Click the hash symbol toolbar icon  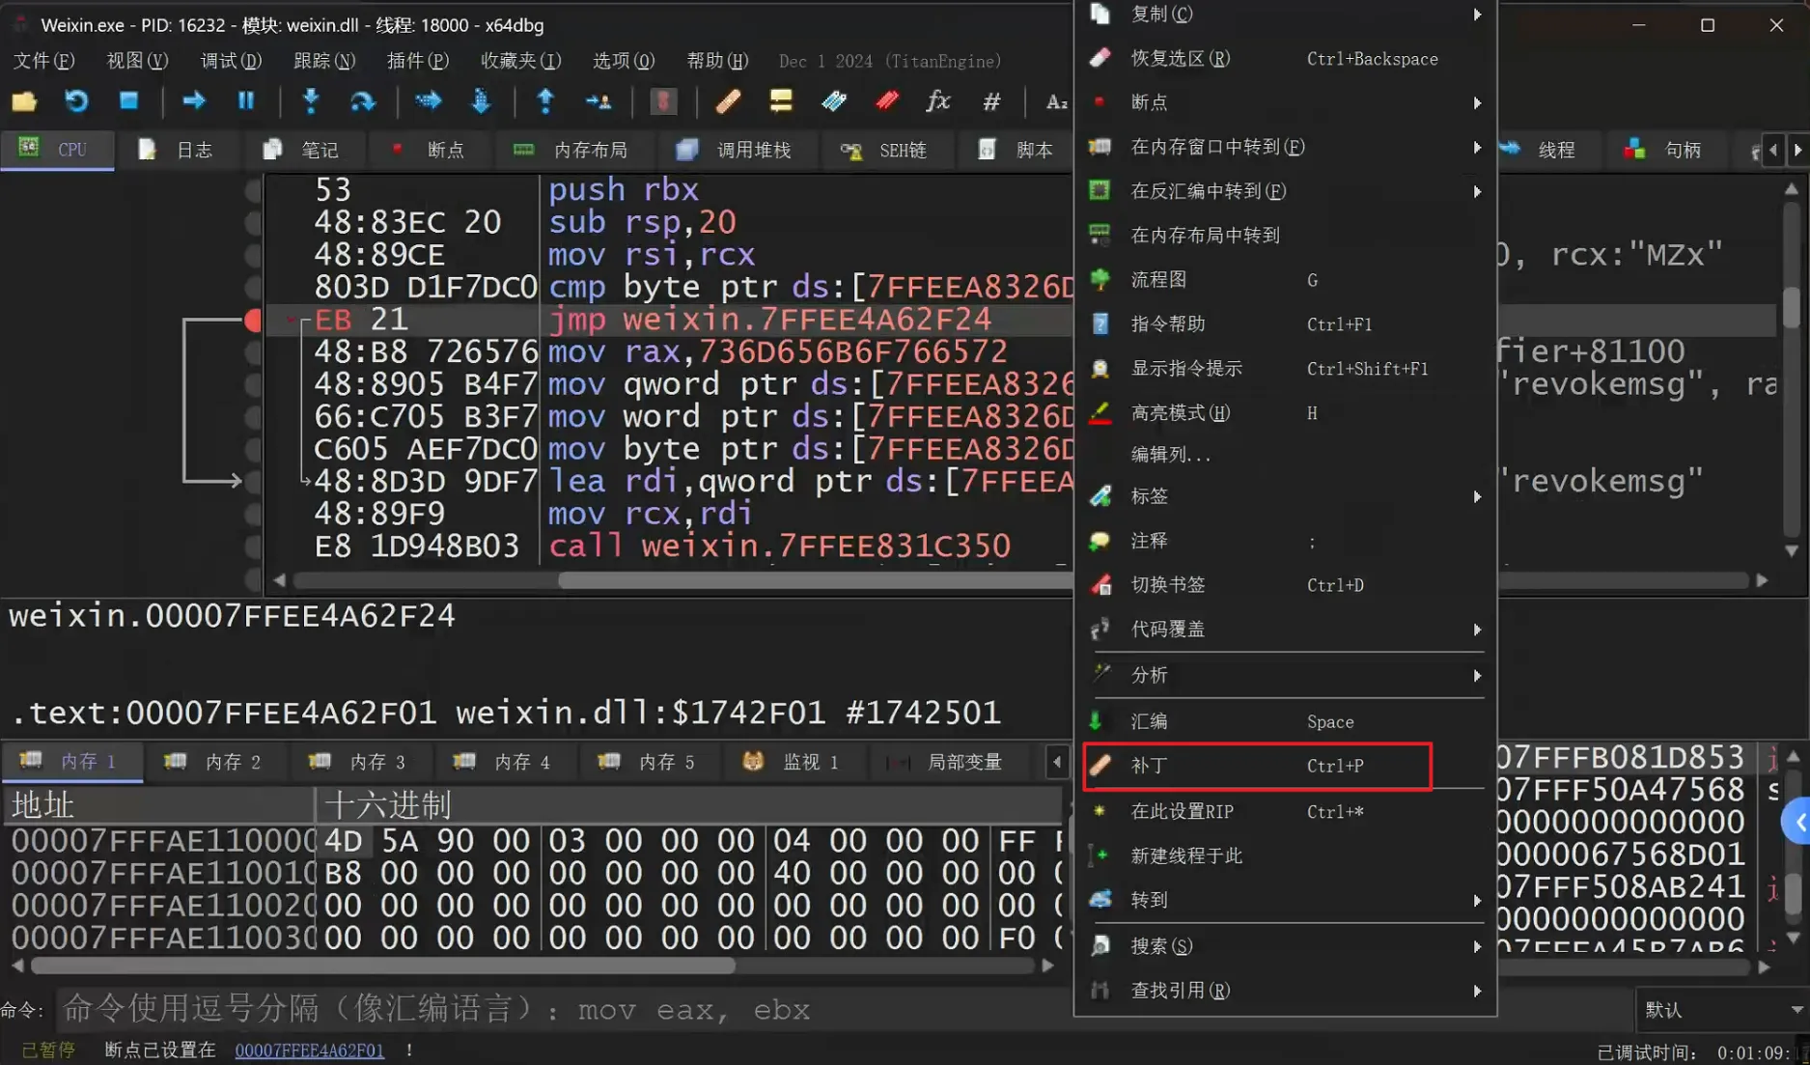pyautogui.click(x=991, y=101)
